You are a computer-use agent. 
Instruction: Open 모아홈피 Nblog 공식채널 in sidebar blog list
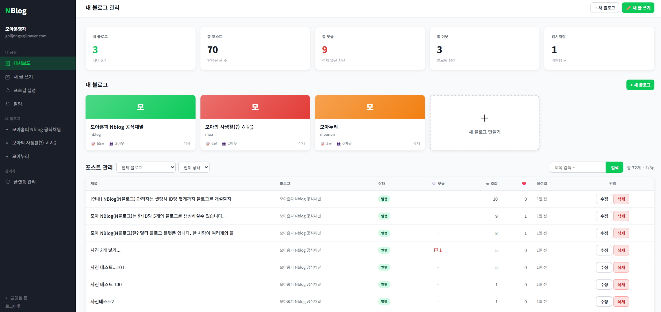pyautogui.click(x=36, y=129)
